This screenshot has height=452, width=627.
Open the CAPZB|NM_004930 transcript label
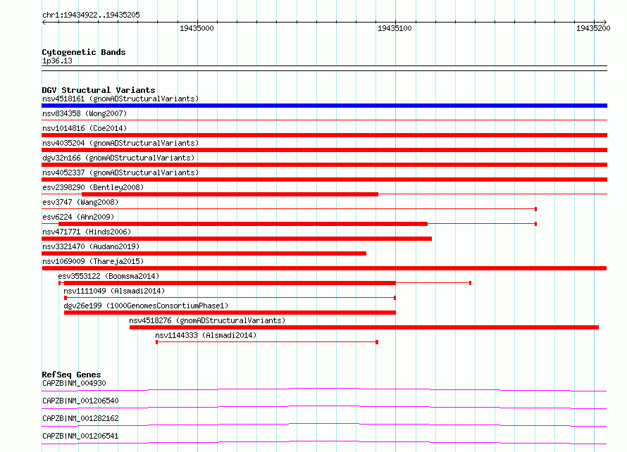pyautogui.click(x=74, y=383)
